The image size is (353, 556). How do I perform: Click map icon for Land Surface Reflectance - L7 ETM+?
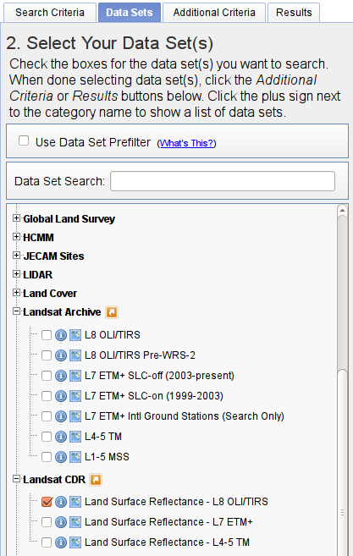(x=75, y=522)
